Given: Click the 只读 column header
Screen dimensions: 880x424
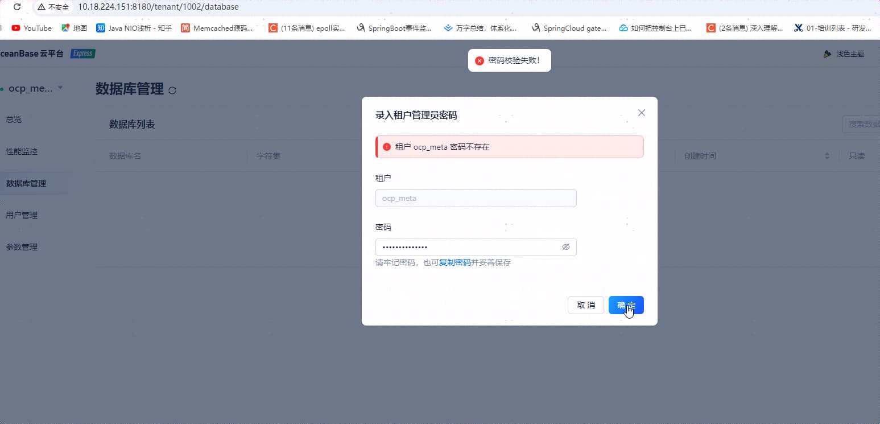Looking at the screenshot, I should pos(857,156).
